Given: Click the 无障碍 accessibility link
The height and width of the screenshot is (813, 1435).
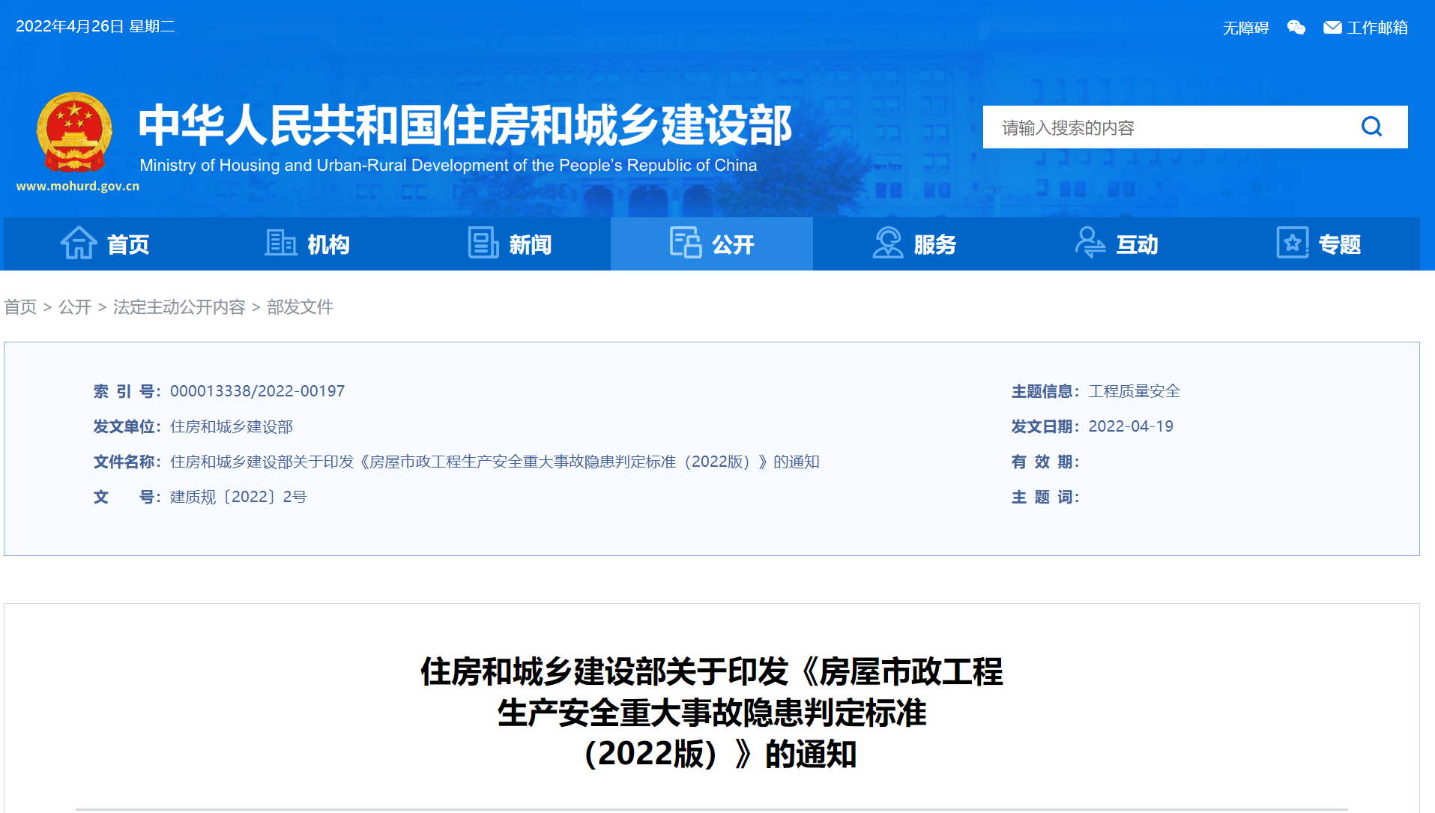Looking at the screenshot, I should click(1245, 28).
